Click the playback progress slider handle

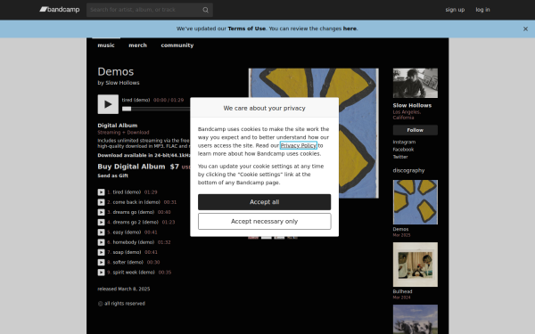127,109
